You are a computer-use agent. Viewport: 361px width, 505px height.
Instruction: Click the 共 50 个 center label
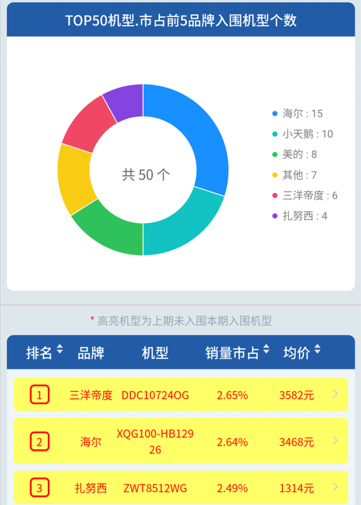pyautogui.click(x=146, y=175)
